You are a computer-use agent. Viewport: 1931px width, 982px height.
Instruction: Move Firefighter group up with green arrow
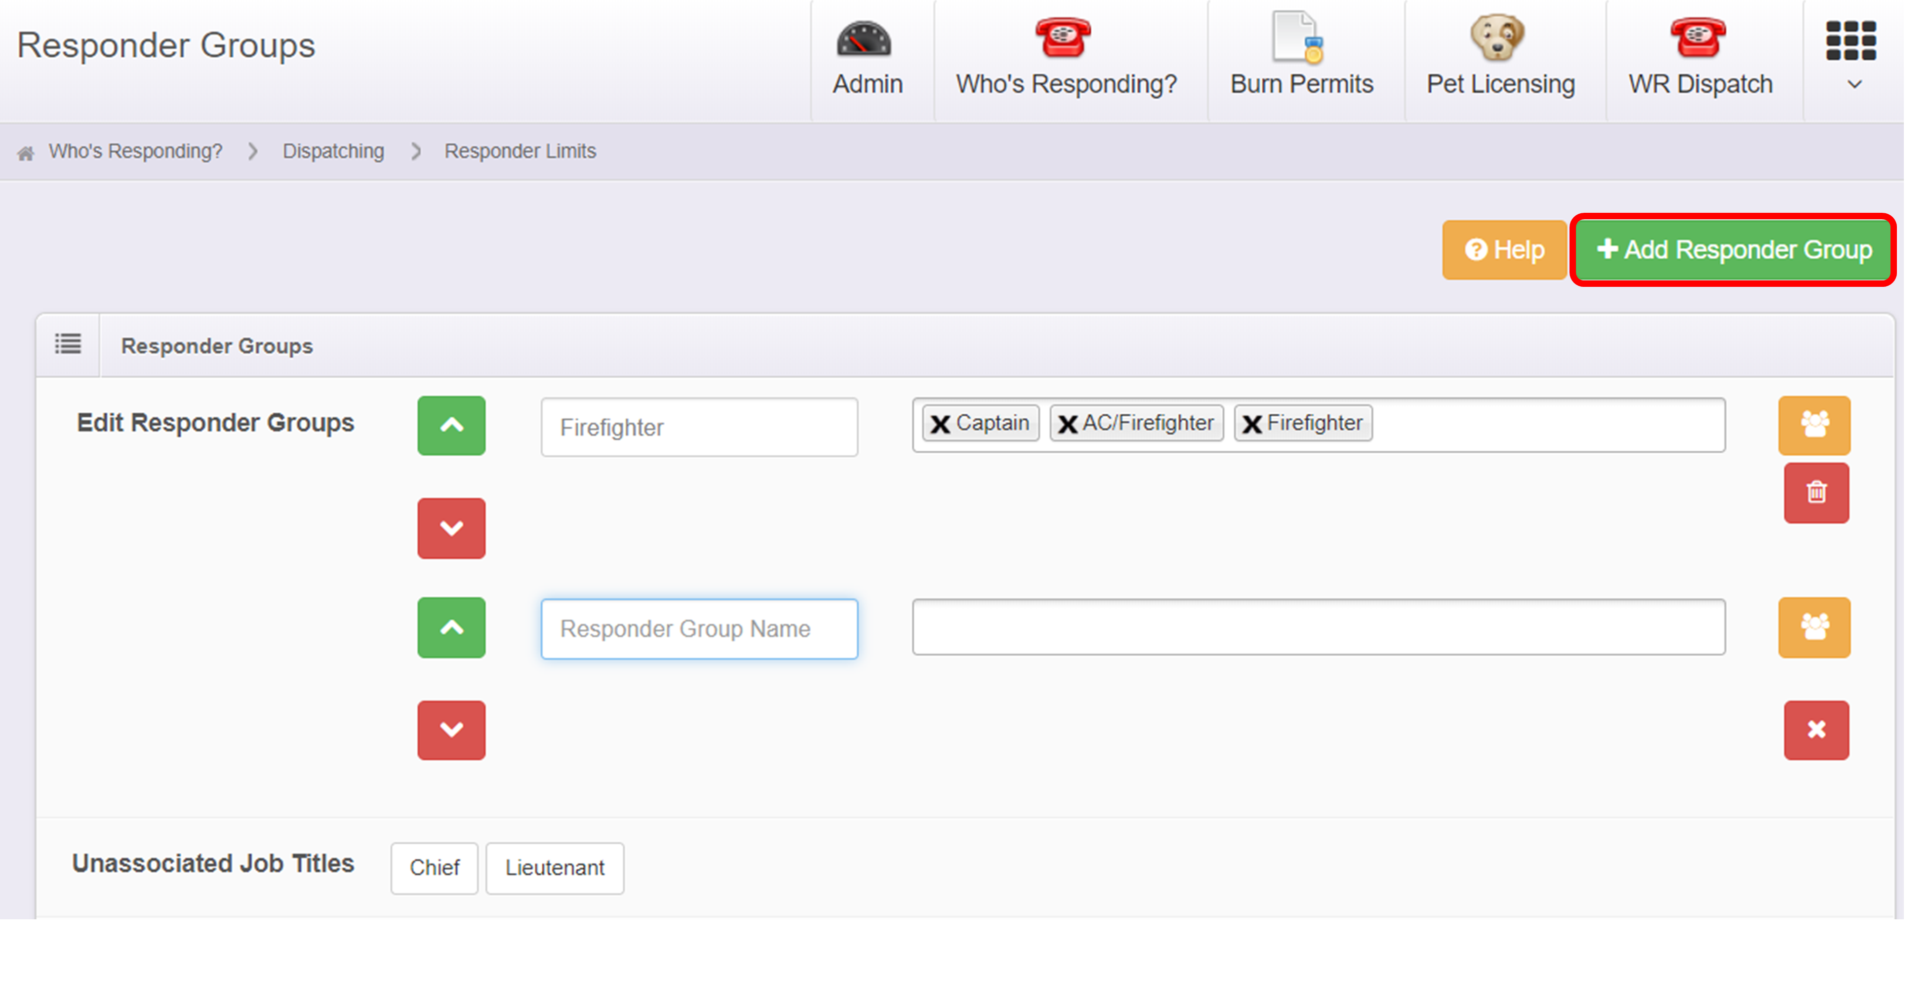(x=451, y=425)
